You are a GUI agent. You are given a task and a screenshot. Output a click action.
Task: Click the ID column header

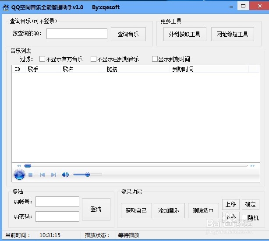click(18, 69)
